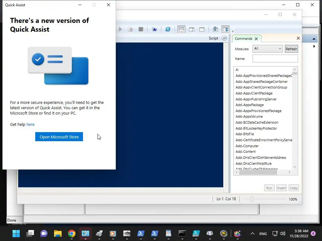This screenshot has width=322, height=241.
Task: Click the commands list horizontal scrollbar thumb
Action: tap(258, 172)
